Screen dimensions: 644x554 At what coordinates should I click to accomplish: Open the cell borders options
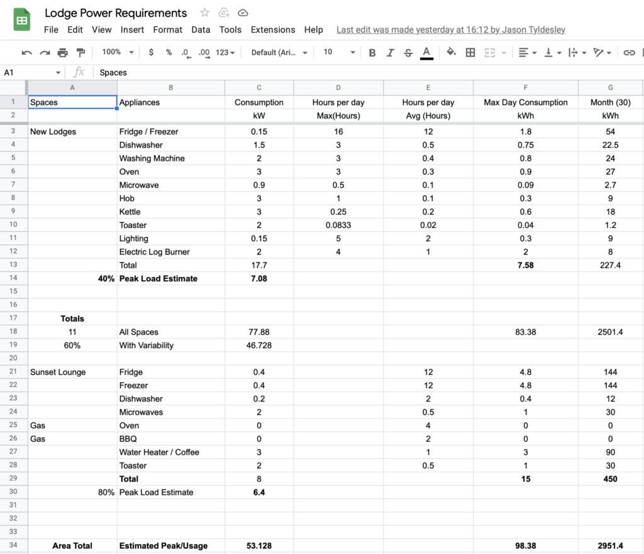pyautogui.click(x=470, y=53)
